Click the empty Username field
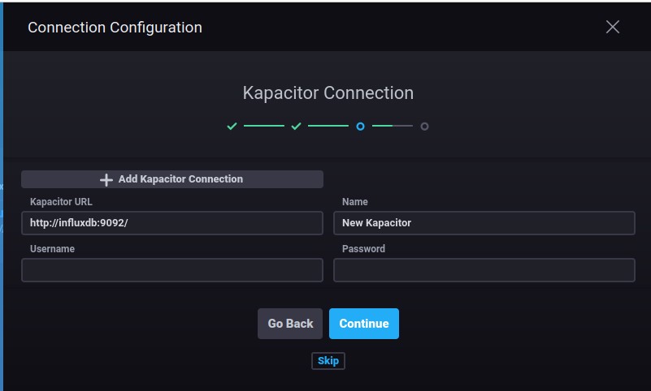 172,270
